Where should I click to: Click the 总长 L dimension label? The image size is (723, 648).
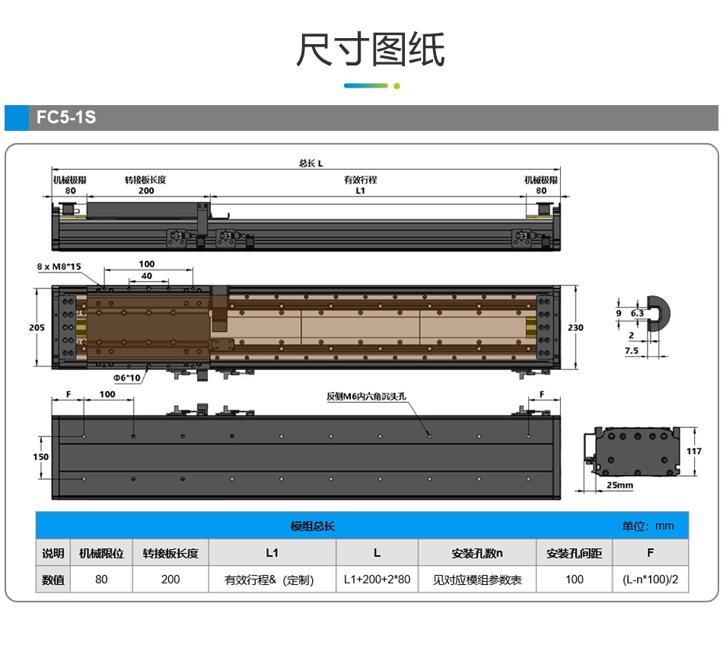(311, 163)
